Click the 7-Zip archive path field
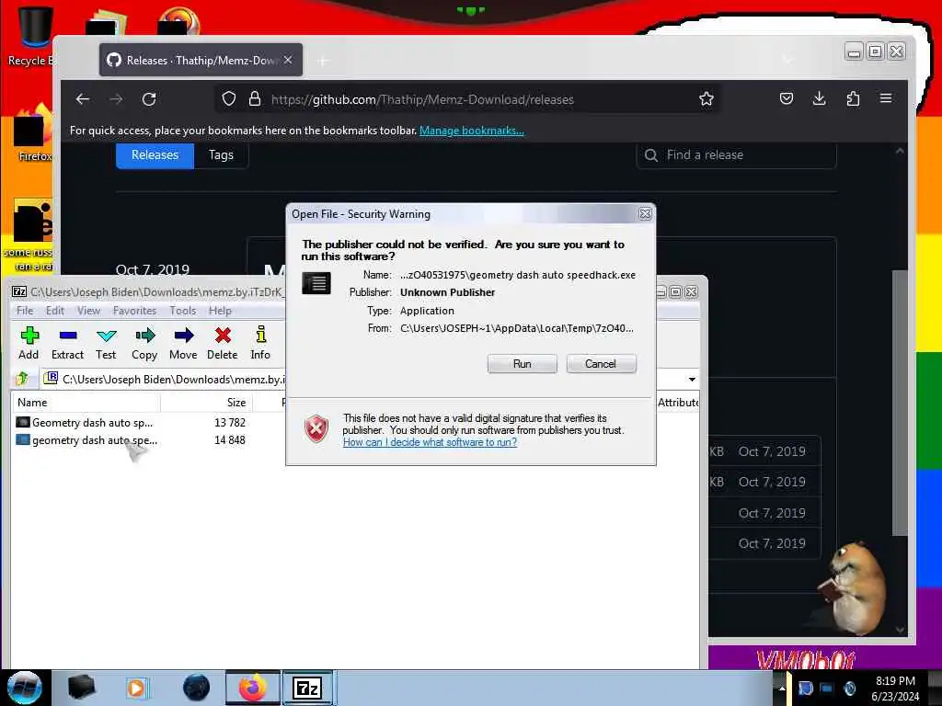This screenshot has height=706, width=942. (x=164, y=380)
